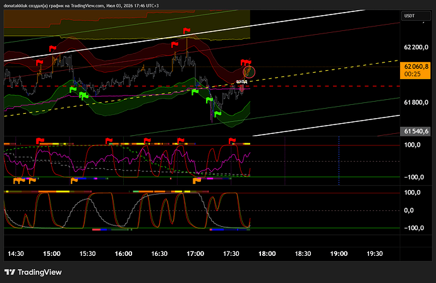
Task: Click the red circle around the latest candle
Action: [x=249, y=72]
